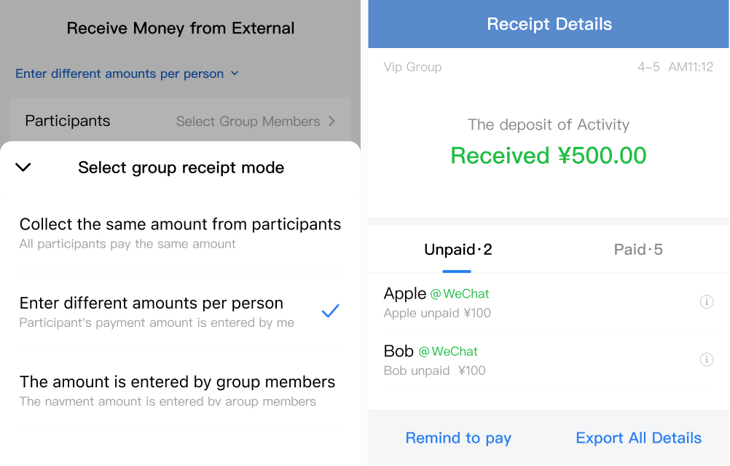
Task: Open the blue receipt mode dropdown at top
Action: (x=127, y=74)
